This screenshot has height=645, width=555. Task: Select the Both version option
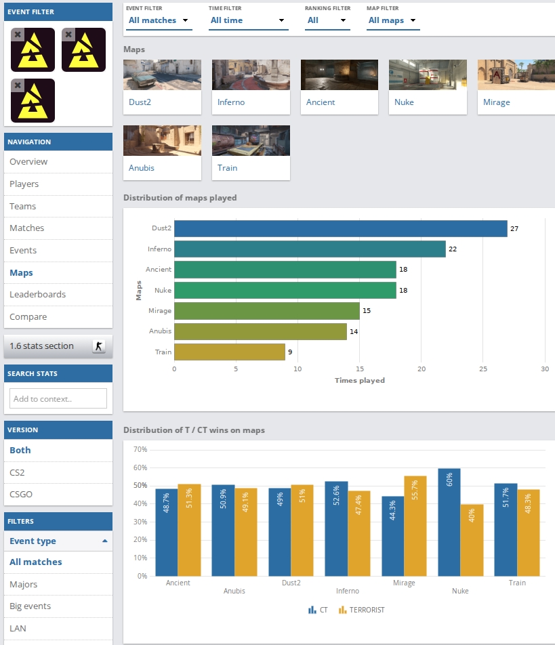tap(58, 450)
